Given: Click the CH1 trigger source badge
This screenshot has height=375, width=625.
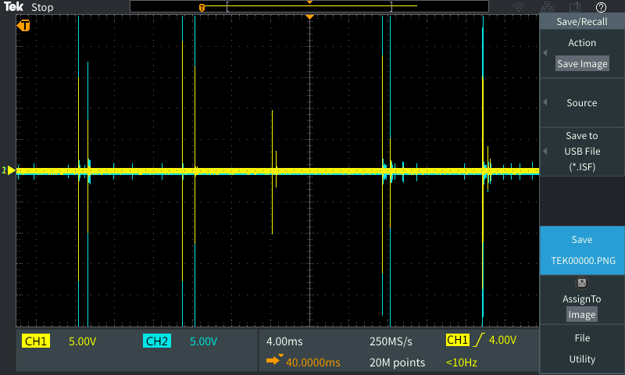Looking at the screenshot, I should [x=458, y=340].
